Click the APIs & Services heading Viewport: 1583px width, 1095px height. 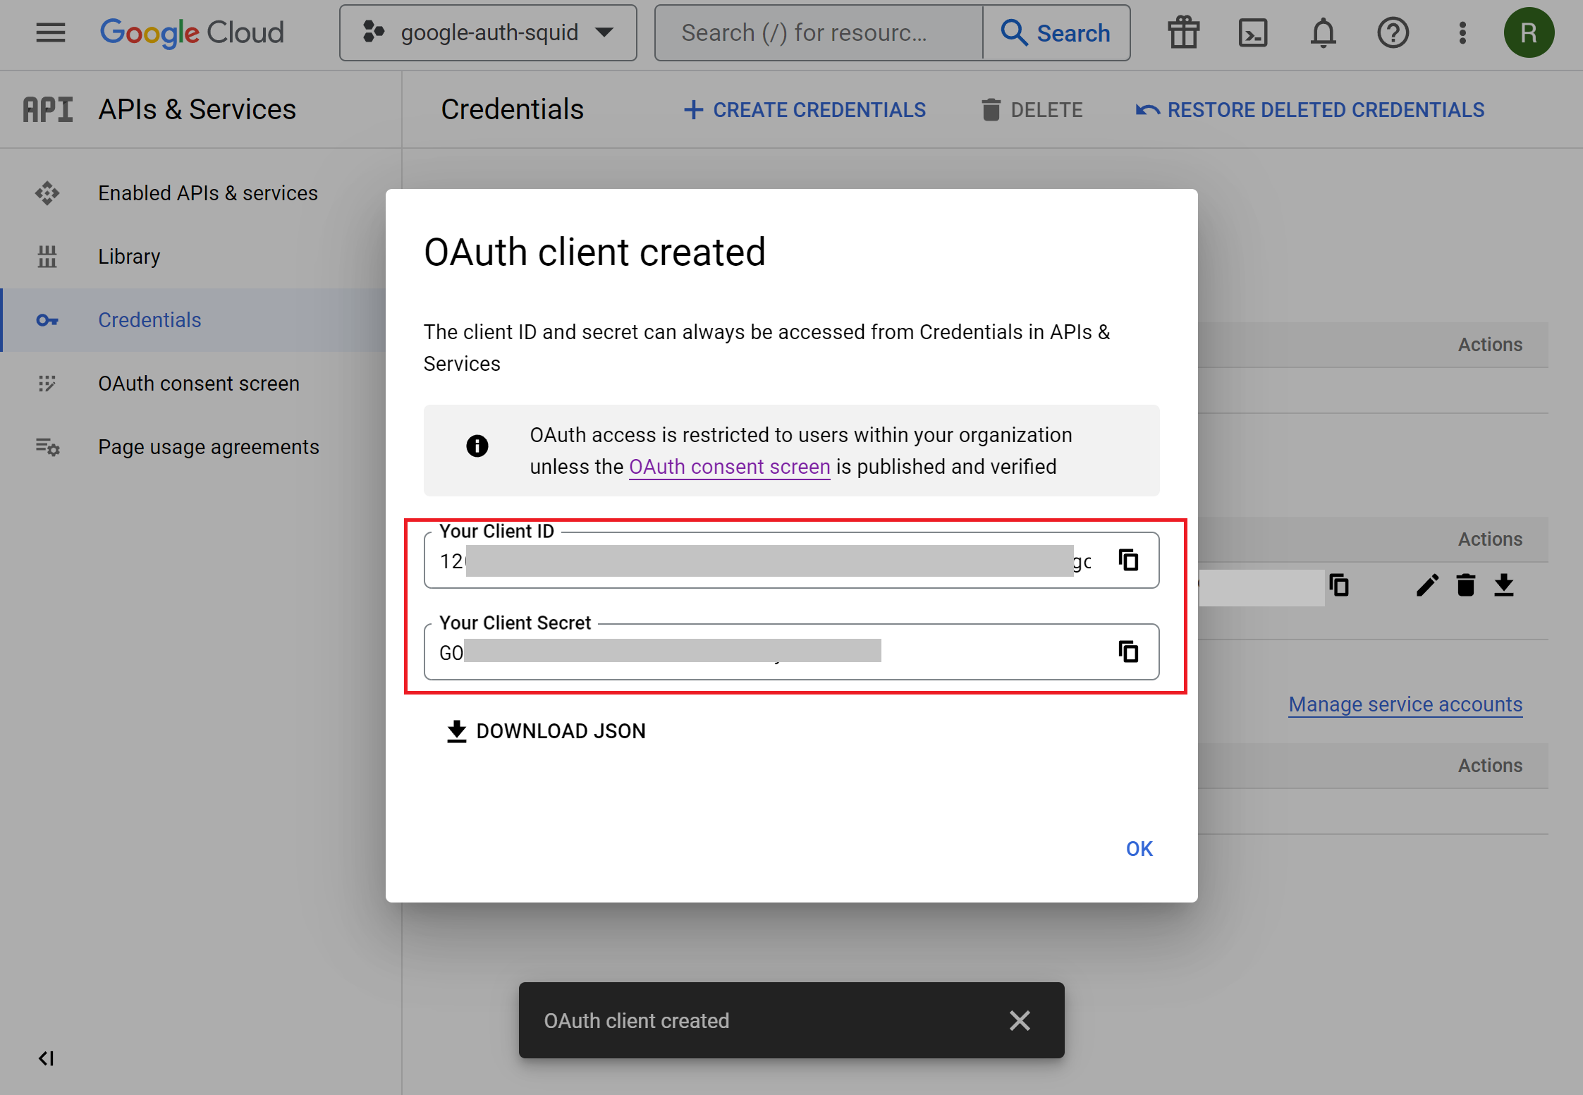[197, 109]
